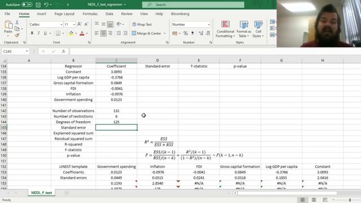Toggle Bold formatting
This screenshot has height=203, width=361.
tap(32, 33)
